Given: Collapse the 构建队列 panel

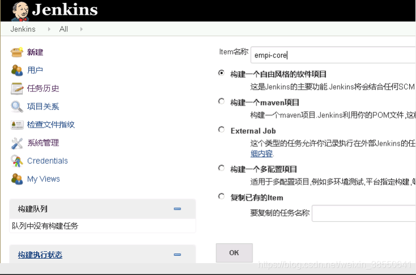Looking at the screenshot, I should coord(177,209).
